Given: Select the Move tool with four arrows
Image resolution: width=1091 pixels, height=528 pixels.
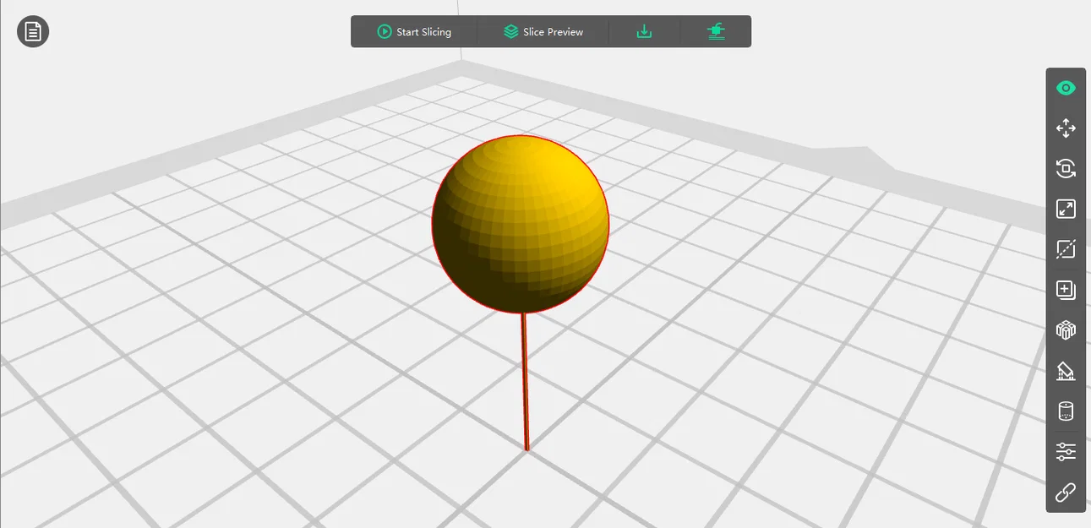Looking at the screenshot, I should pyautogui.click(x=1066, y=128).
